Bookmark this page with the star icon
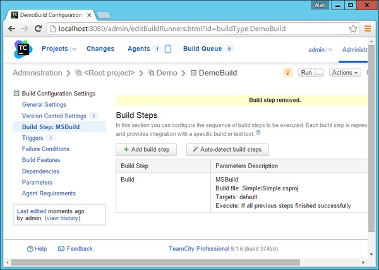Viewport: 379px width, 270px height. point(353,28)
